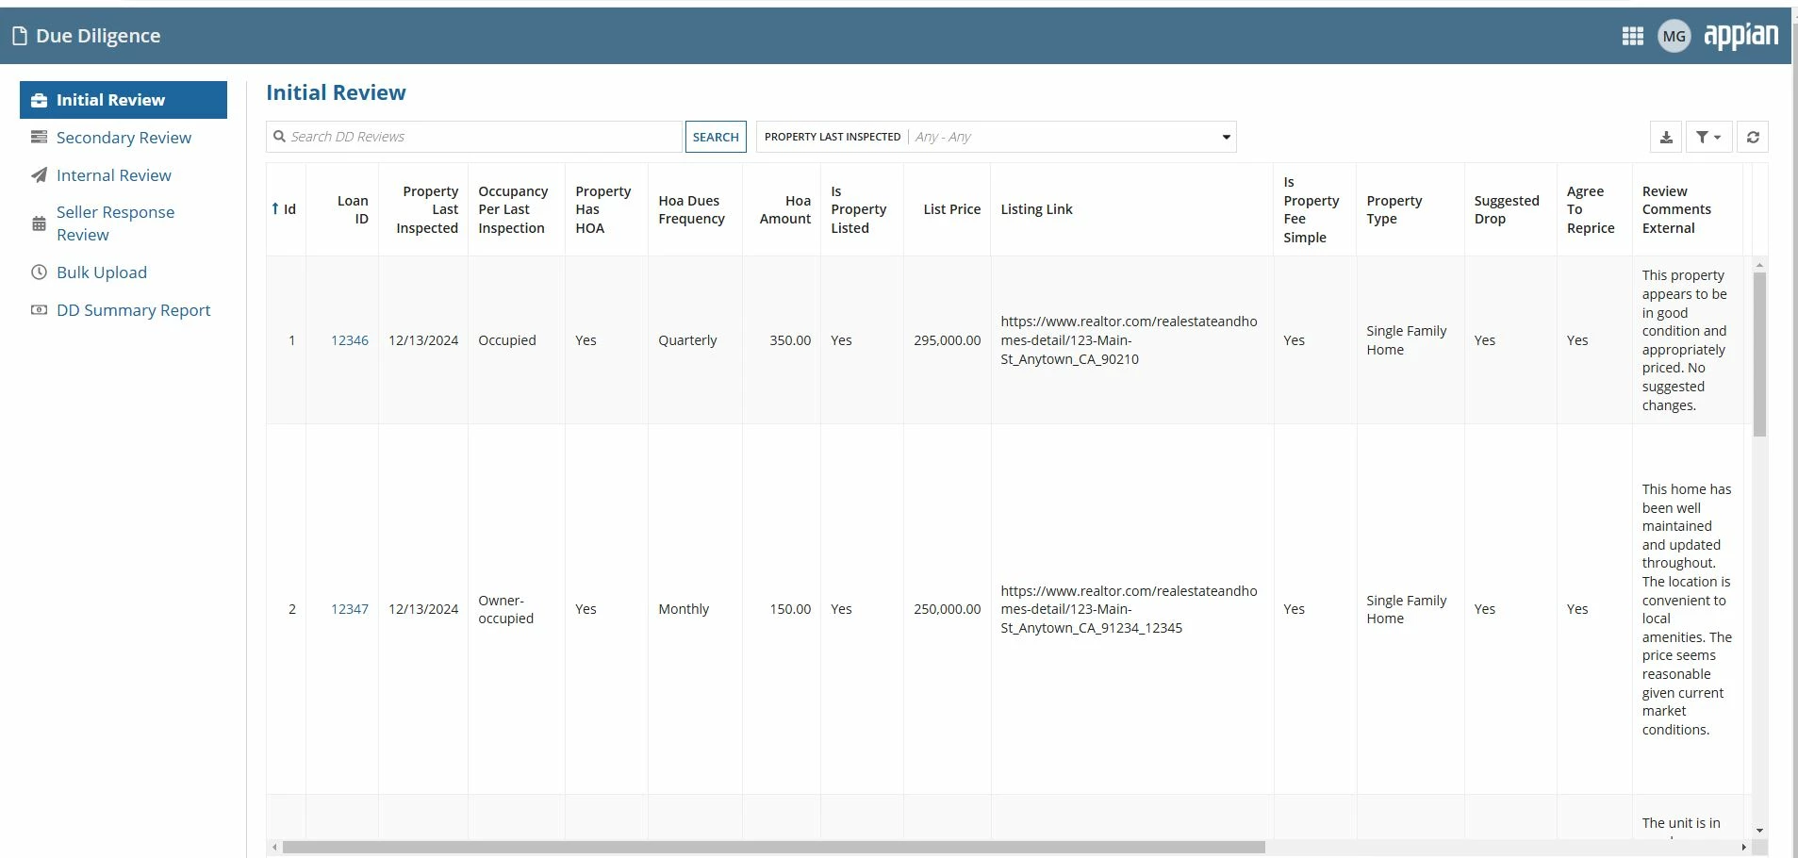Click the Initial Review briefcase icon
1798x858 pixels.
[39, 100]
